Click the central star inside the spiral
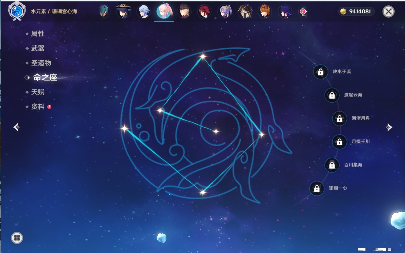405x253 pixels. [216, 131]
